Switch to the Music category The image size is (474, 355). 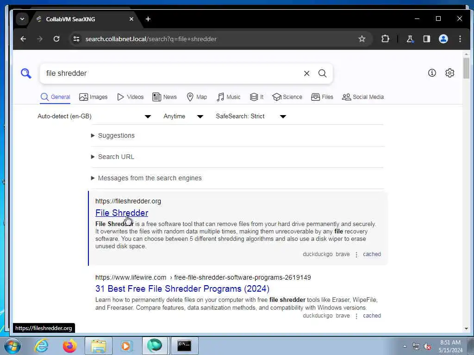point(229,97)
